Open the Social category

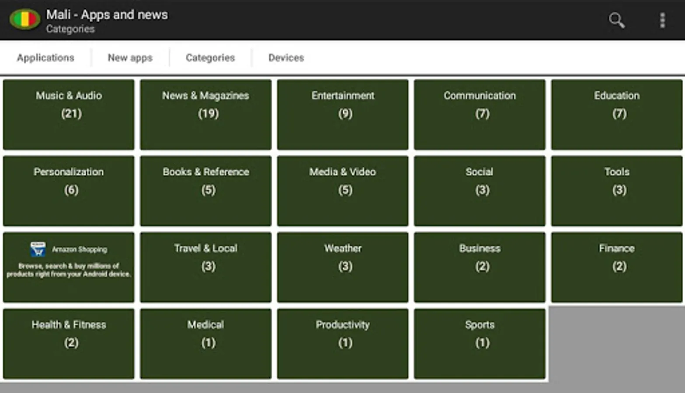pos(480,190)
